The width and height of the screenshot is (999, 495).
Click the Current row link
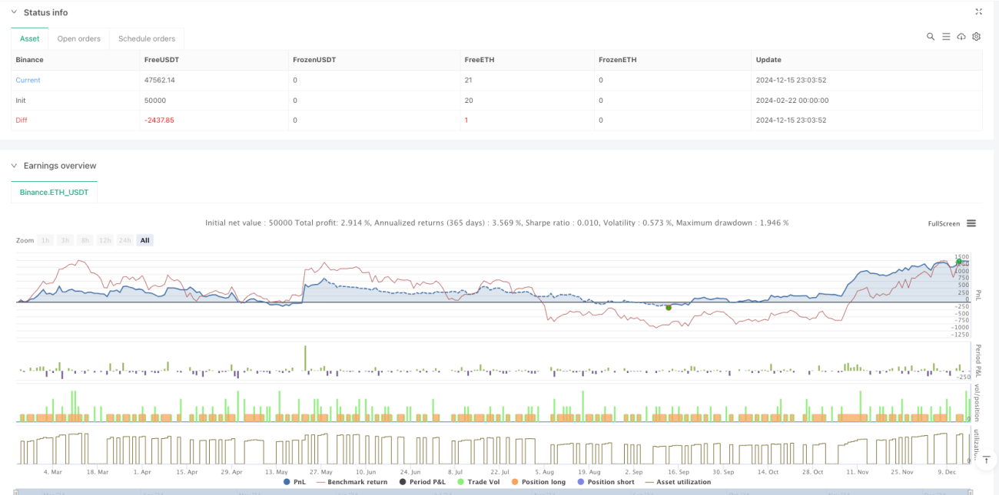tap(28, 80)
